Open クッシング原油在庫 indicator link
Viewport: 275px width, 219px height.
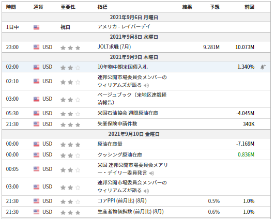click(120, 155)
